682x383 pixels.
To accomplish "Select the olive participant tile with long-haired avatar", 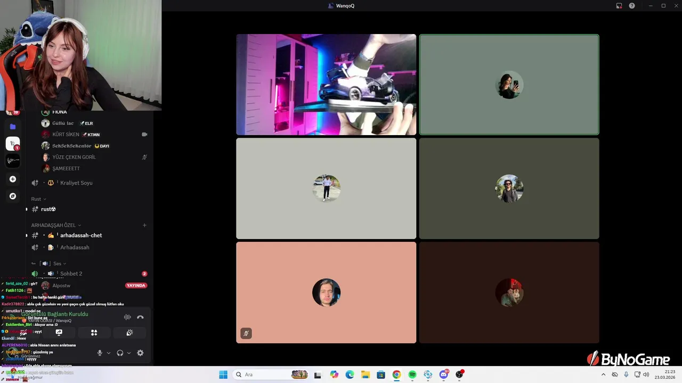I will (x=509, y=188).
